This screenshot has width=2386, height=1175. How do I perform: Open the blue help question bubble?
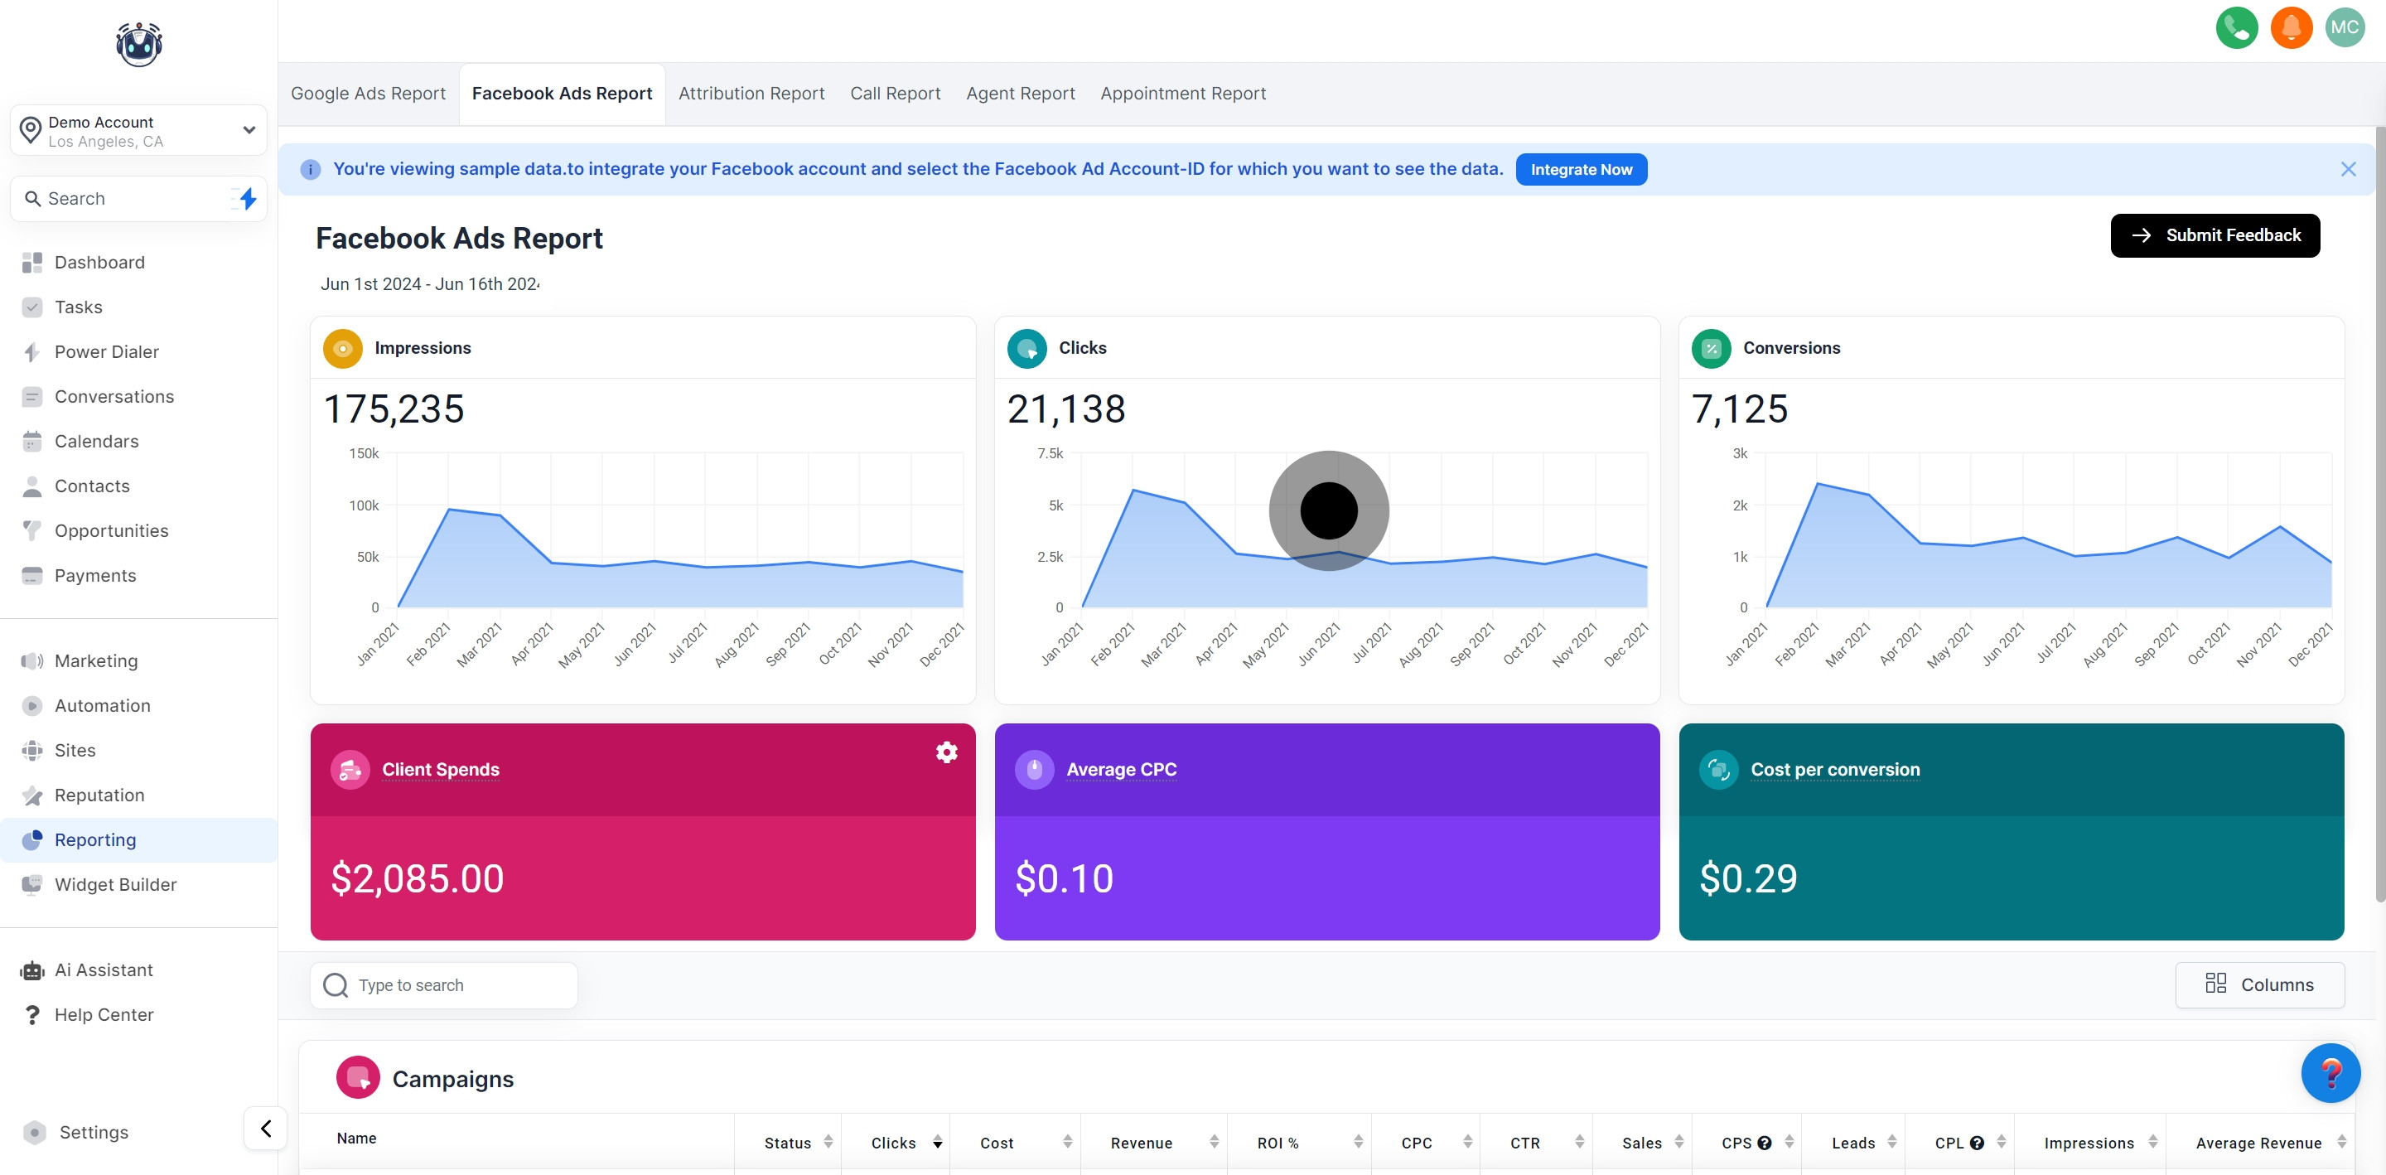coord(2330,1073)
